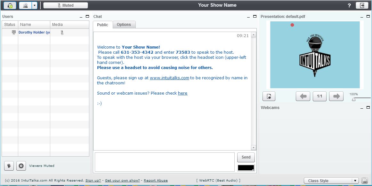
Task: Open the webcam dropdown arrow
Action: (x=35, y=5)
